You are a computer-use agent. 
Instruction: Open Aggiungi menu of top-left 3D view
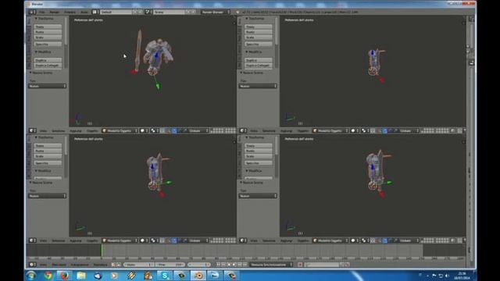pyautogui.click(x=76, y=130)
